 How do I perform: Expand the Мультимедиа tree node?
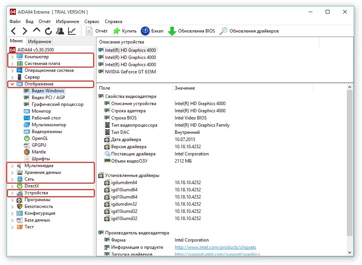tap(12, 166)
